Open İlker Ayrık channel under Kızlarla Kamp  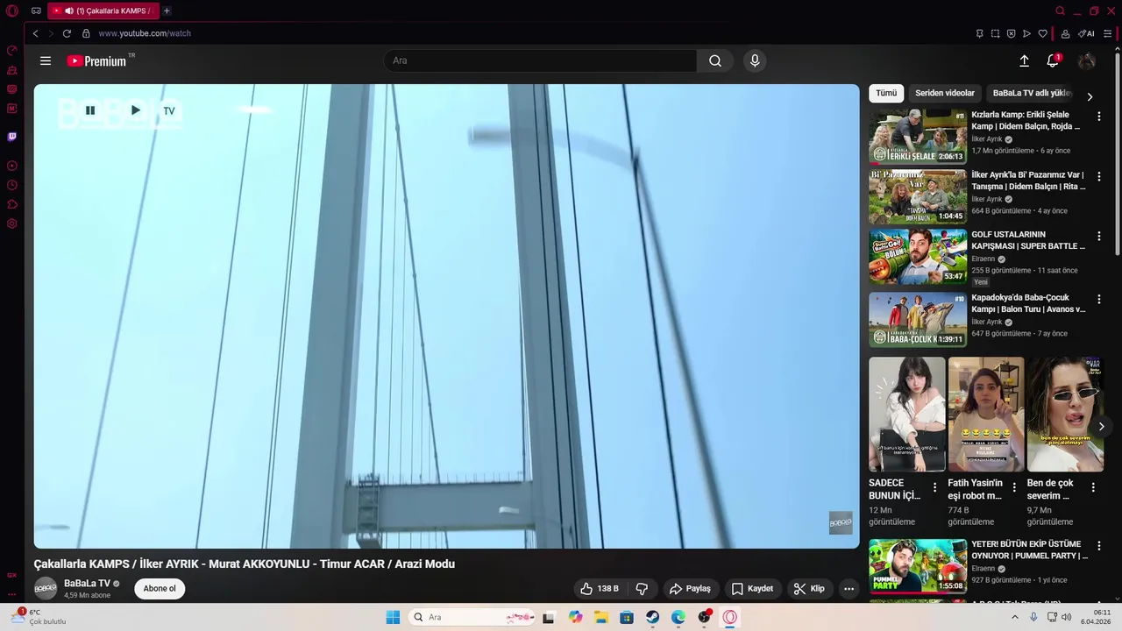pyautogui.click(x=987, y=139)
